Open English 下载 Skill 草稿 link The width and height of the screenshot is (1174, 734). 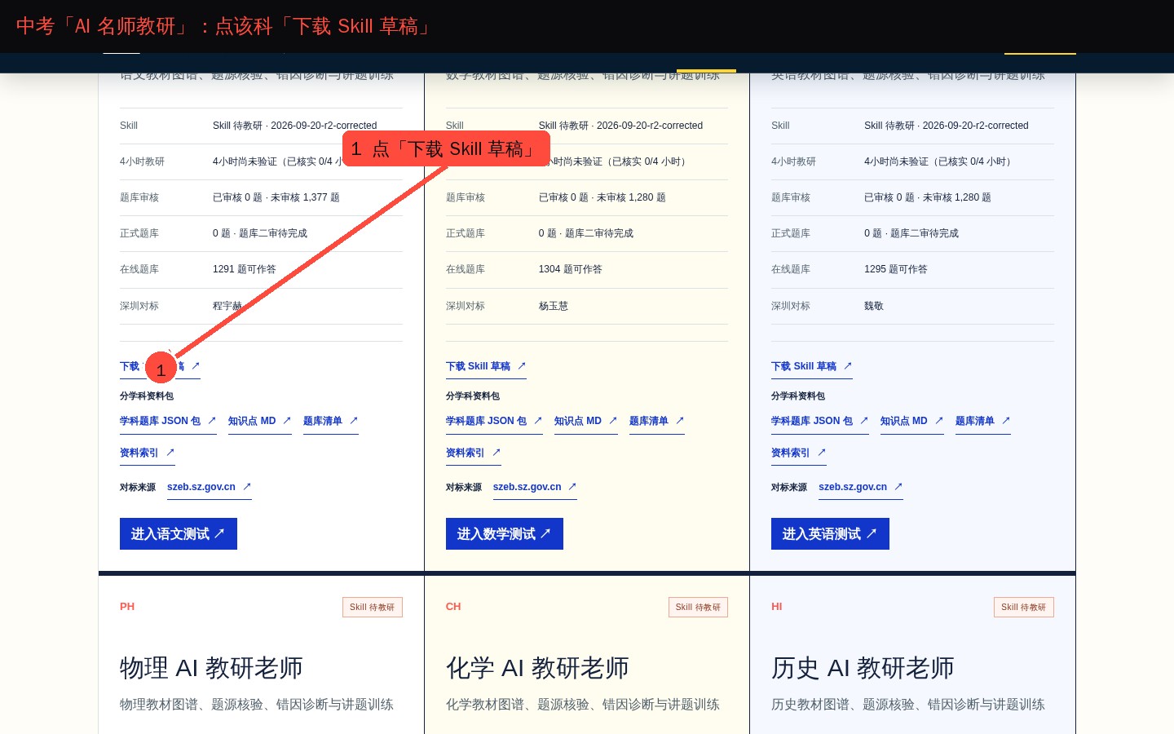811,367
